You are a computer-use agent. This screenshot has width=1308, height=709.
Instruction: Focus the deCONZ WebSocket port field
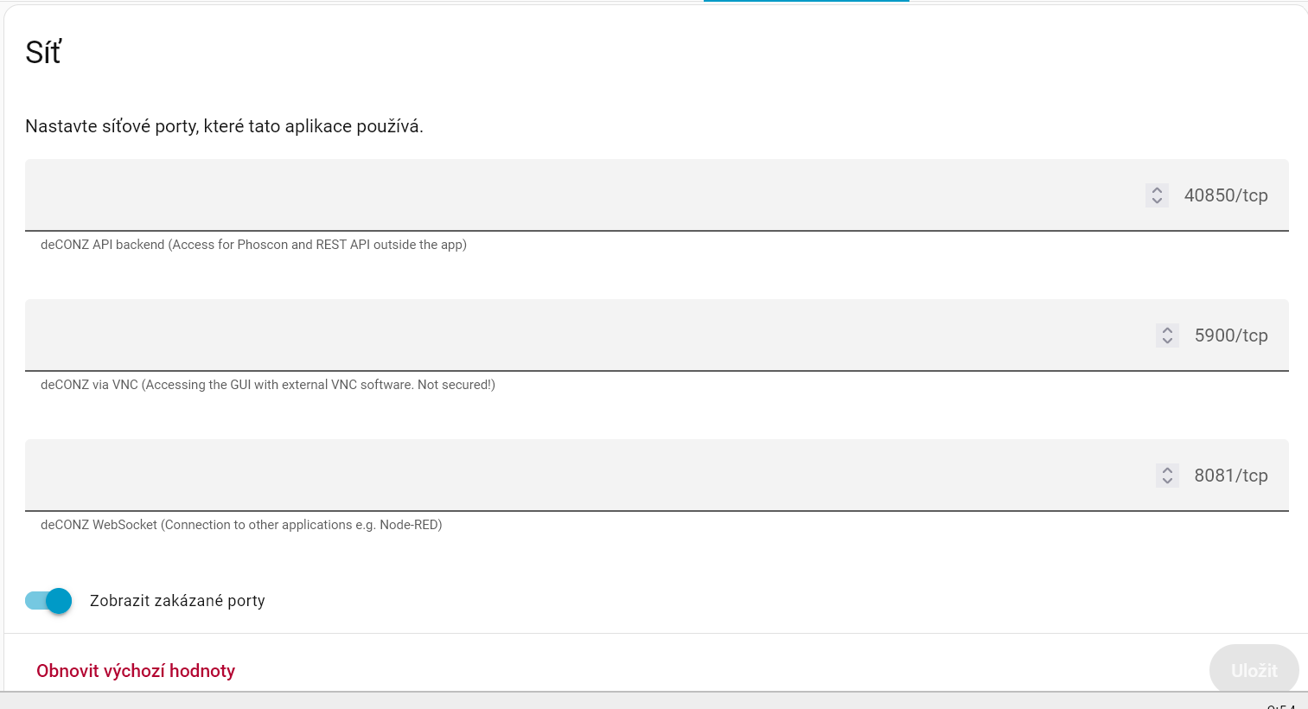point(657,476)
